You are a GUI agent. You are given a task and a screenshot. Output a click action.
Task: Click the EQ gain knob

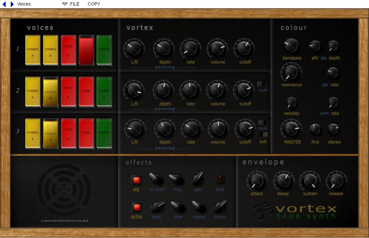tap(197, 178)
